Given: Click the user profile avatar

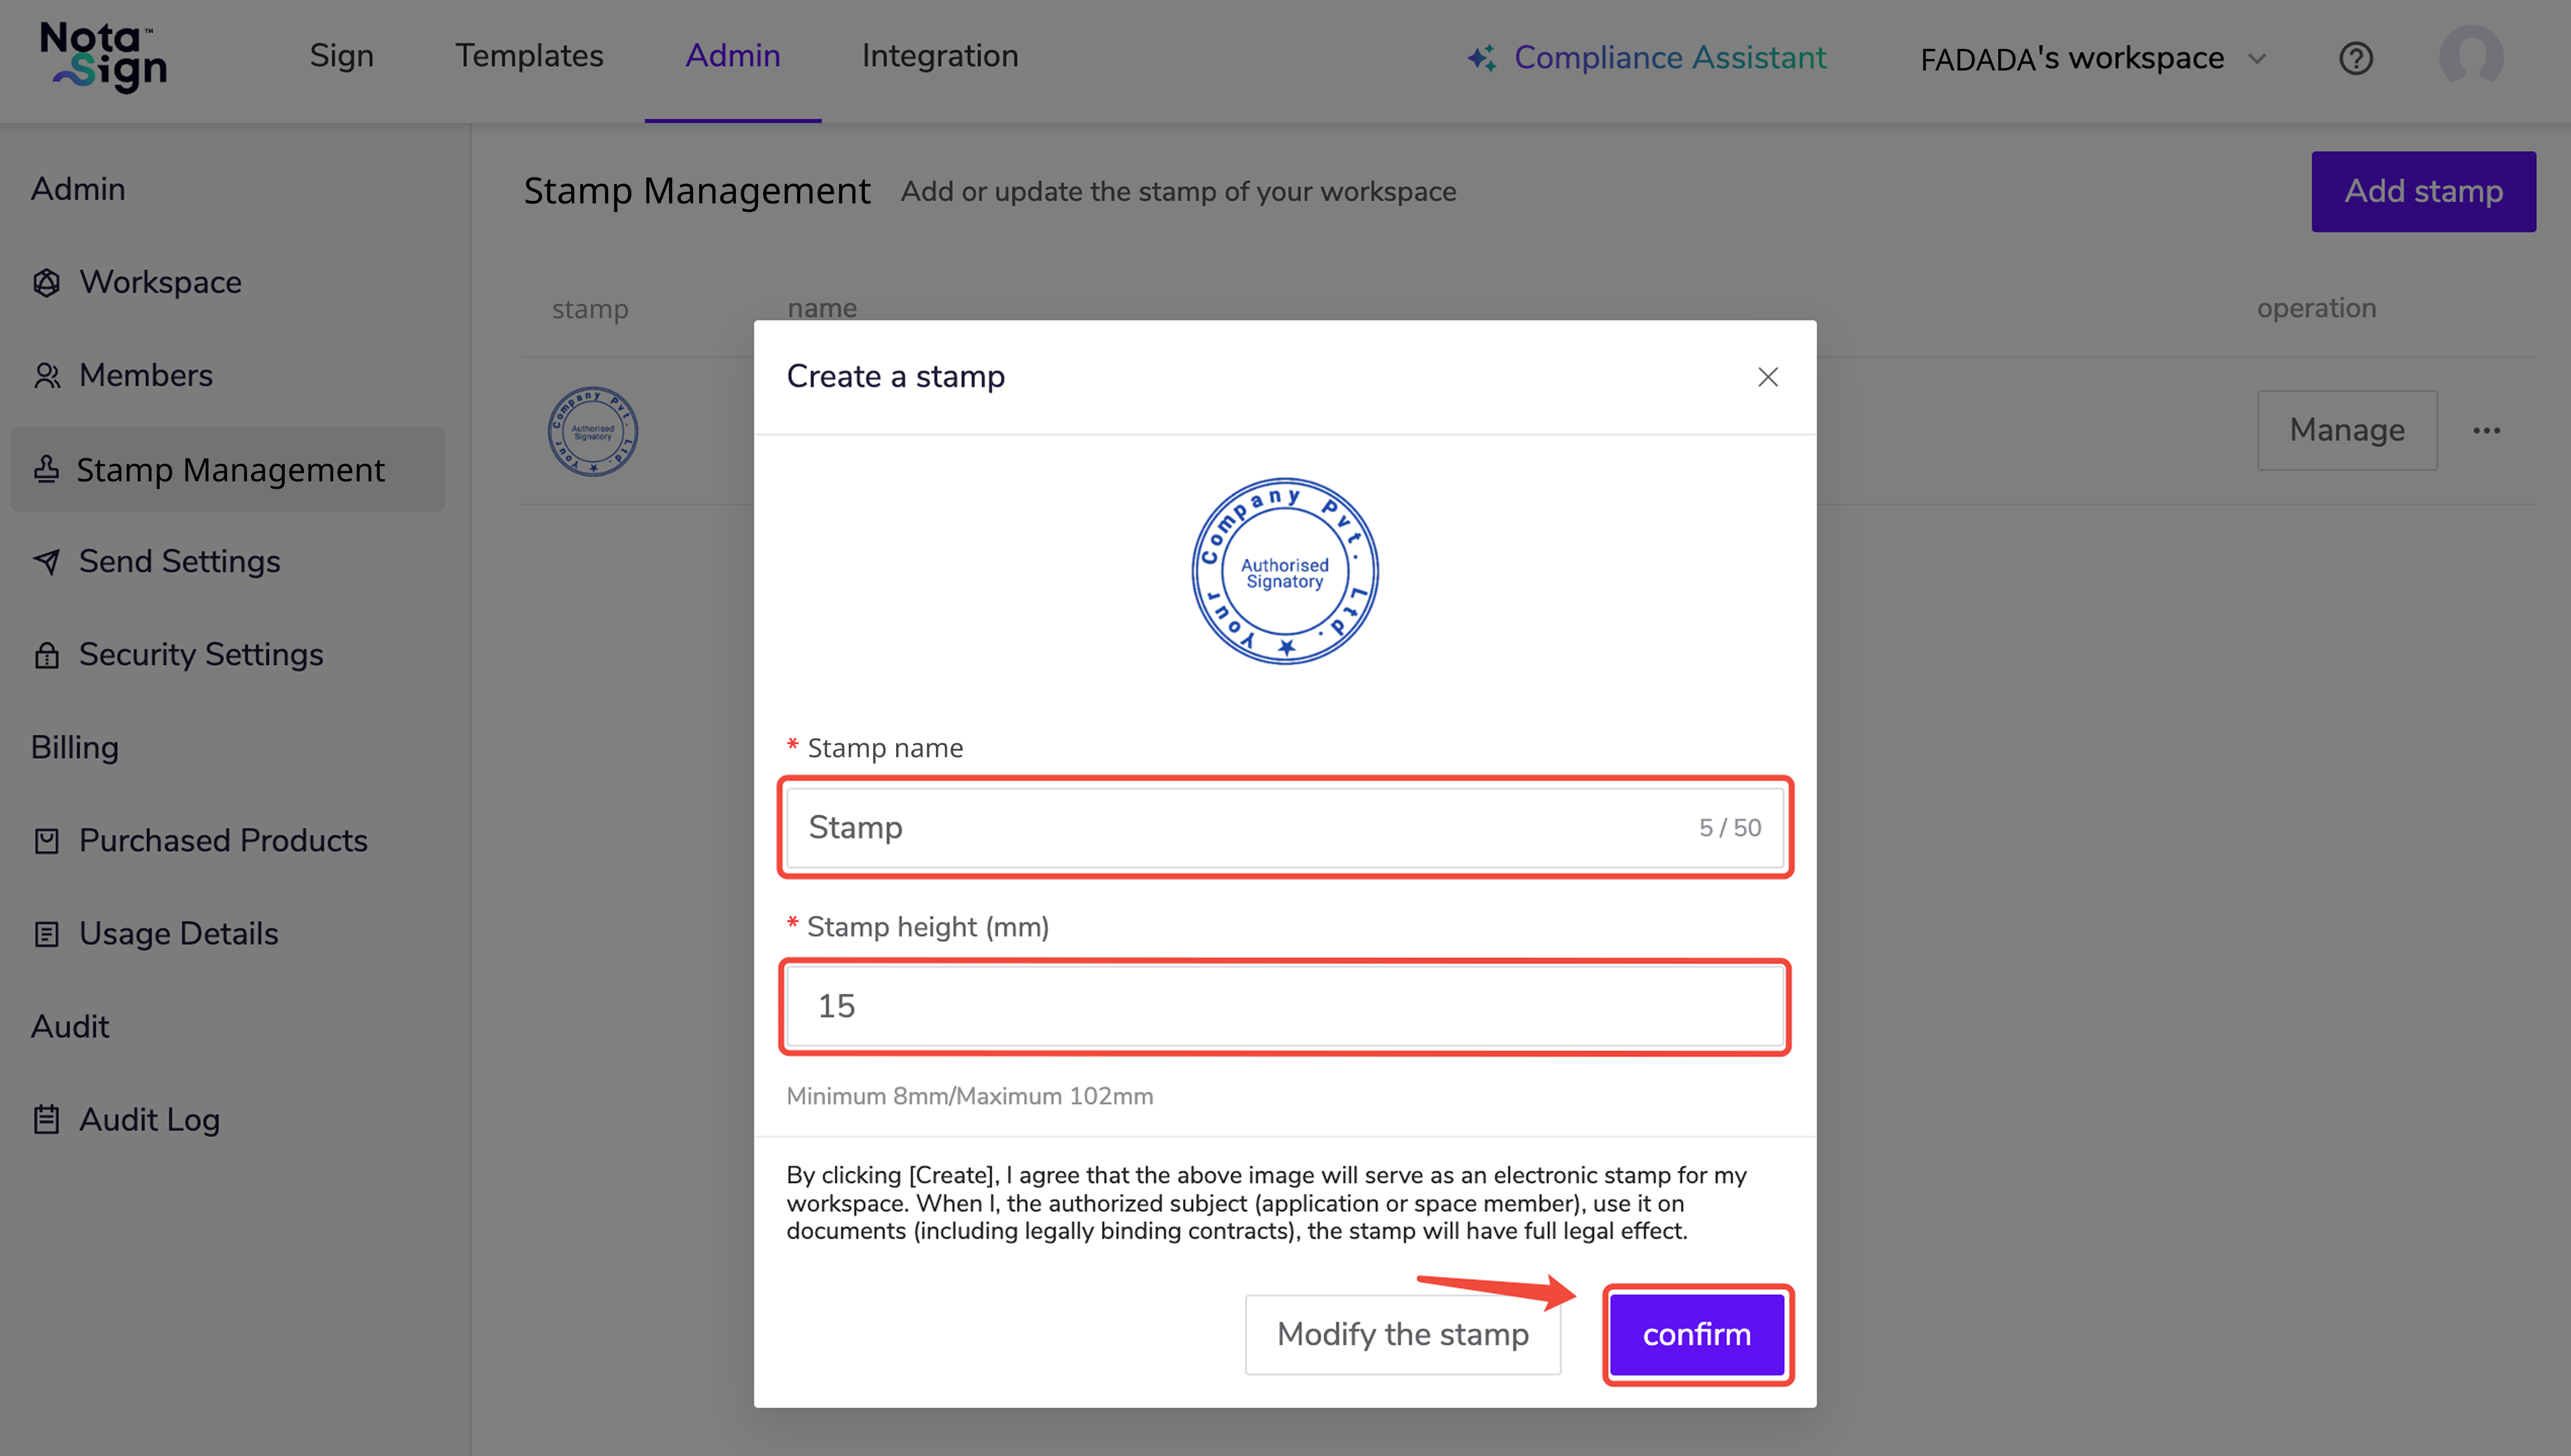Looking at the screenshot, I should point(2470,57).
